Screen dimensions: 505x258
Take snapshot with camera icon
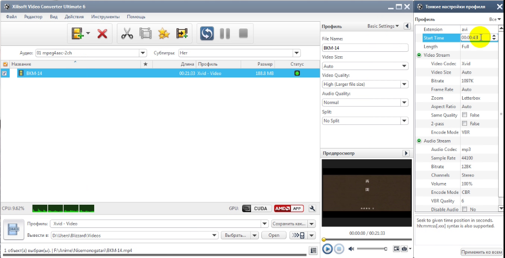[x=404, y=249]
